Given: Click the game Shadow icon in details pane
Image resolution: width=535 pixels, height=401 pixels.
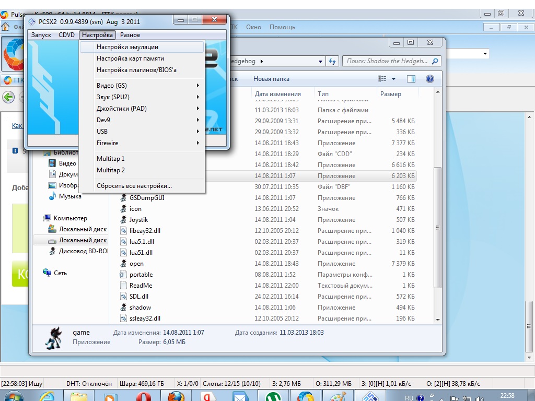Looking at the screenshot, I should tap(54, 338).
